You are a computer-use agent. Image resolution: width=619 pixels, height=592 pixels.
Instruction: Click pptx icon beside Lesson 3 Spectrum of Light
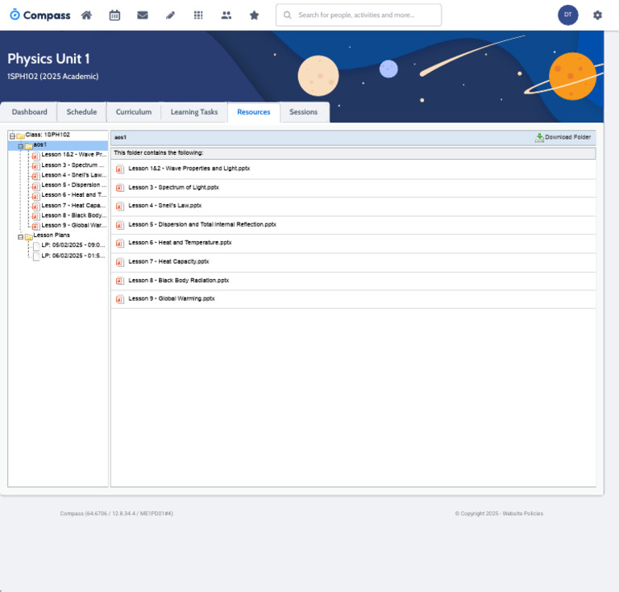click(119, 188)
